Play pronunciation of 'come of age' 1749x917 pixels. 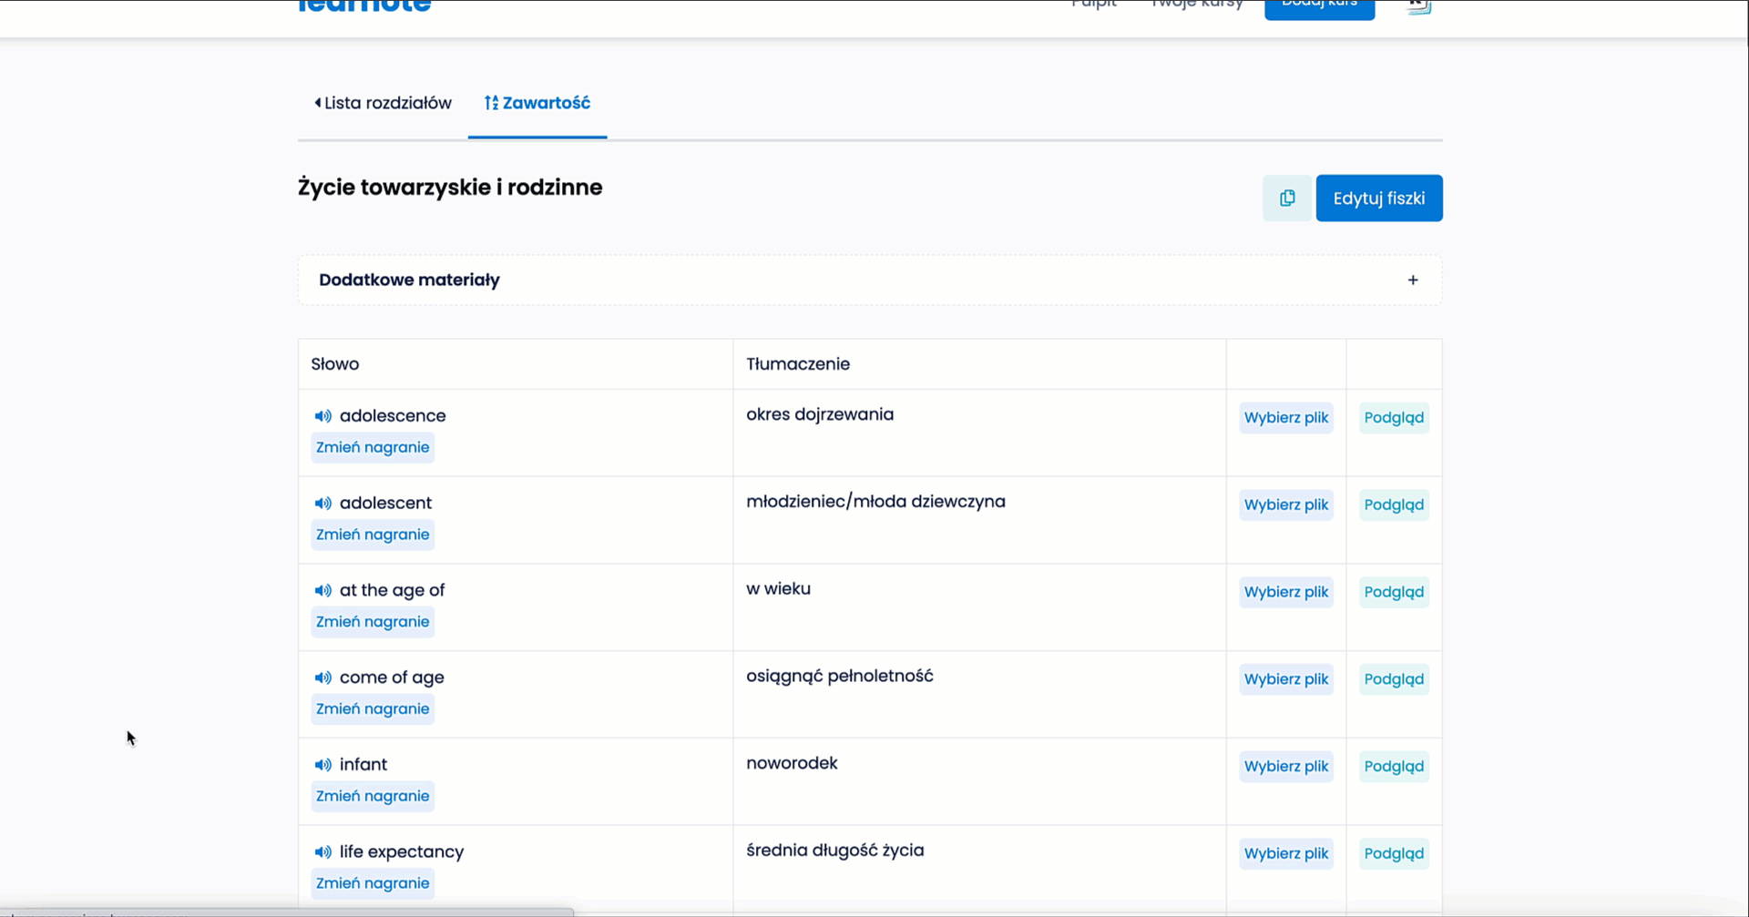322,678
